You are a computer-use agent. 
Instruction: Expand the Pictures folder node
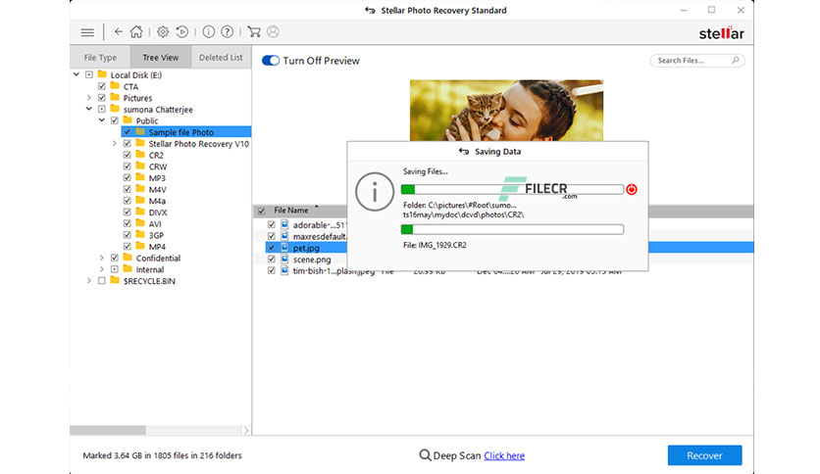tap(89, 98)
